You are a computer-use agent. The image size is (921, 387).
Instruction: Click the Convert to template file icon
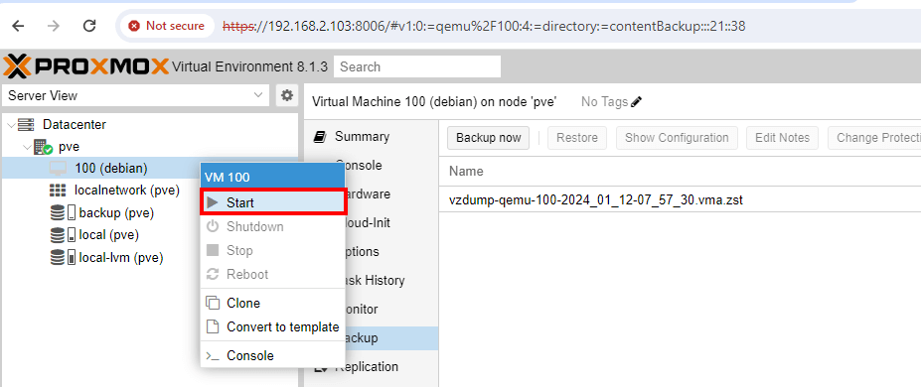[x=213, y=326]
